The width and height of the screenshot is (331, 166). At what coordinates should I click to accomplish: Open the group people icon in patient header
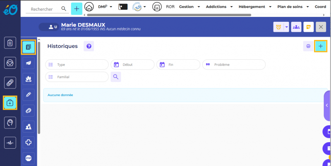(296, 27)
